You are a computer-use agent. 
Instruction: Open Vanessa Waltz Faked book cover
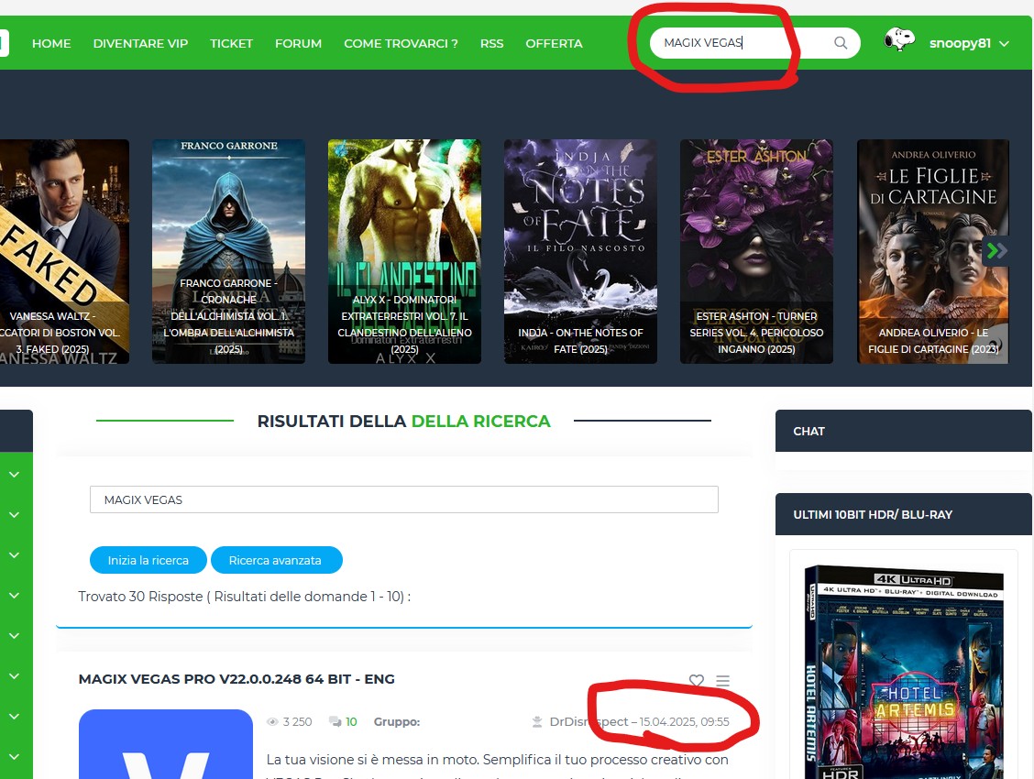[64, 251]
